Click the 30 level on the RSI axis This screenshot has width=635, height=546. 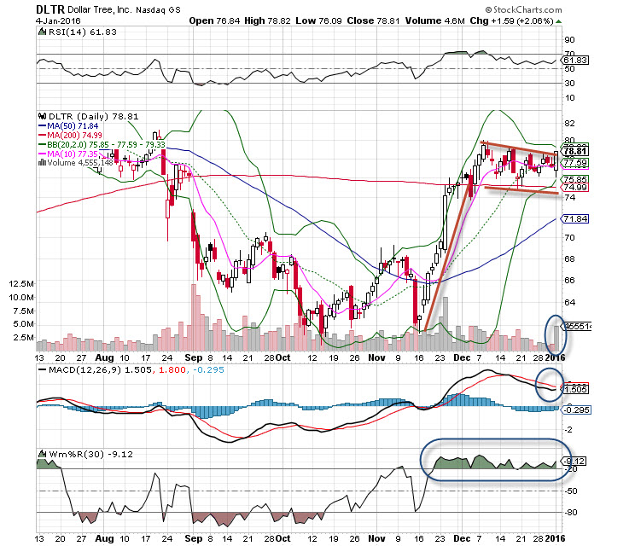tap(569, 83)
